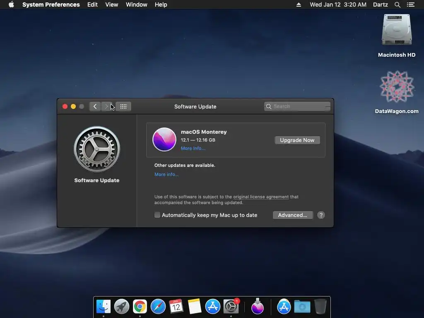Open the Edit menu
This screenshot has width=424, height=318.
(92, 5)
